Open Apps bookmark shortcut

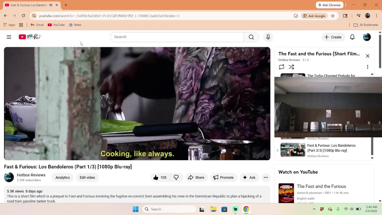pyautogui.click(x=9, y=25)
